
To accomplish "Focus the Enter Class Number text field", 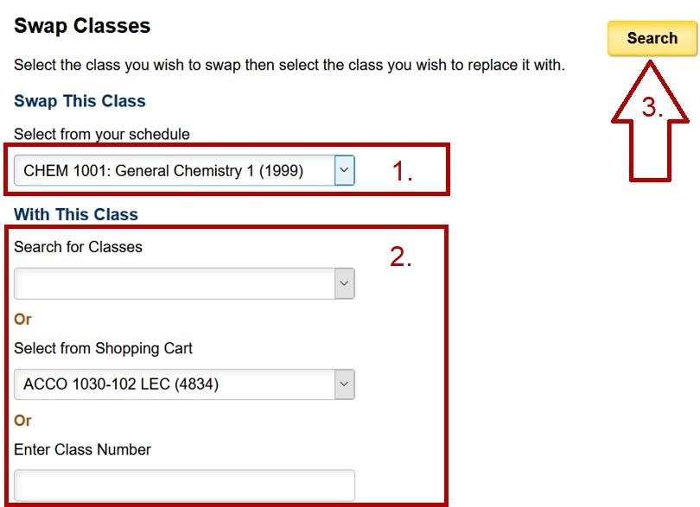I will [x=184, y=485].
